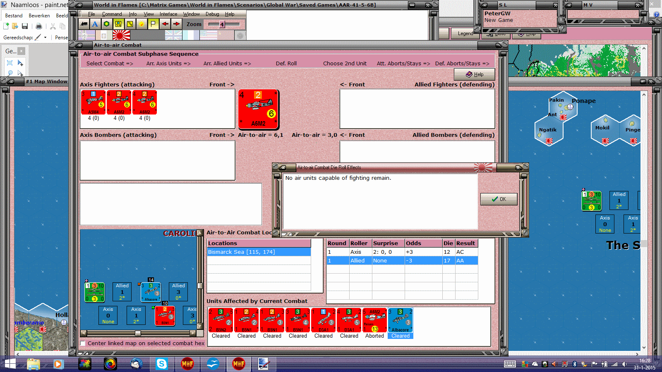Image resolution: width=662 pixels, height=372 pixels.
Task: Click the red right arrow toolbar icon
Action: 176,24
